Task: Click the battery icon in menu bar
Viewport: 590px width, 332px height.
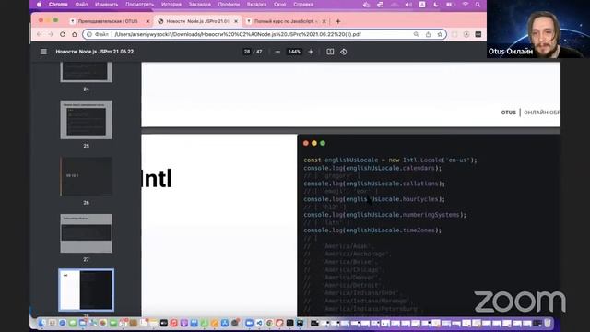Action: click(450, 5)
